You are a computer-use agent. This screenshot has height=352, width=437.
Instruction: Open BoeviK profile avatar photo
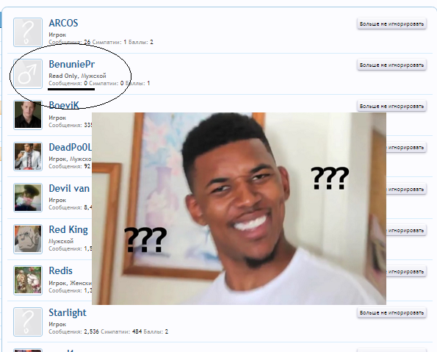(x=28, y=115)
